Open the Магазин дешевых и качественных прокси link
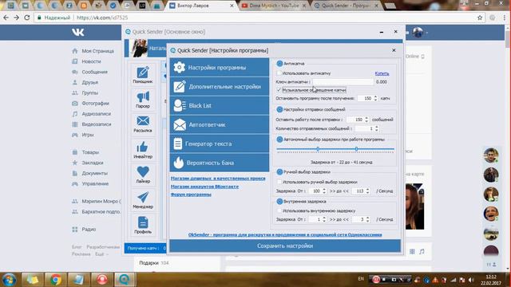Screen dimensions: 511x287 click(x=218, y=179)
